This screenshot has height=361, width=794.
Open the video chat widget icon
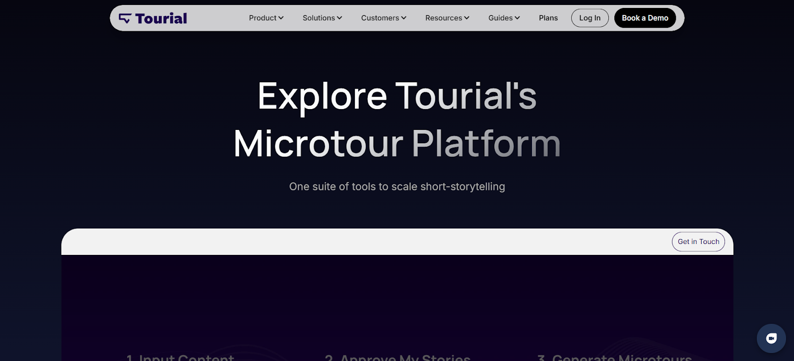(771, 338)
